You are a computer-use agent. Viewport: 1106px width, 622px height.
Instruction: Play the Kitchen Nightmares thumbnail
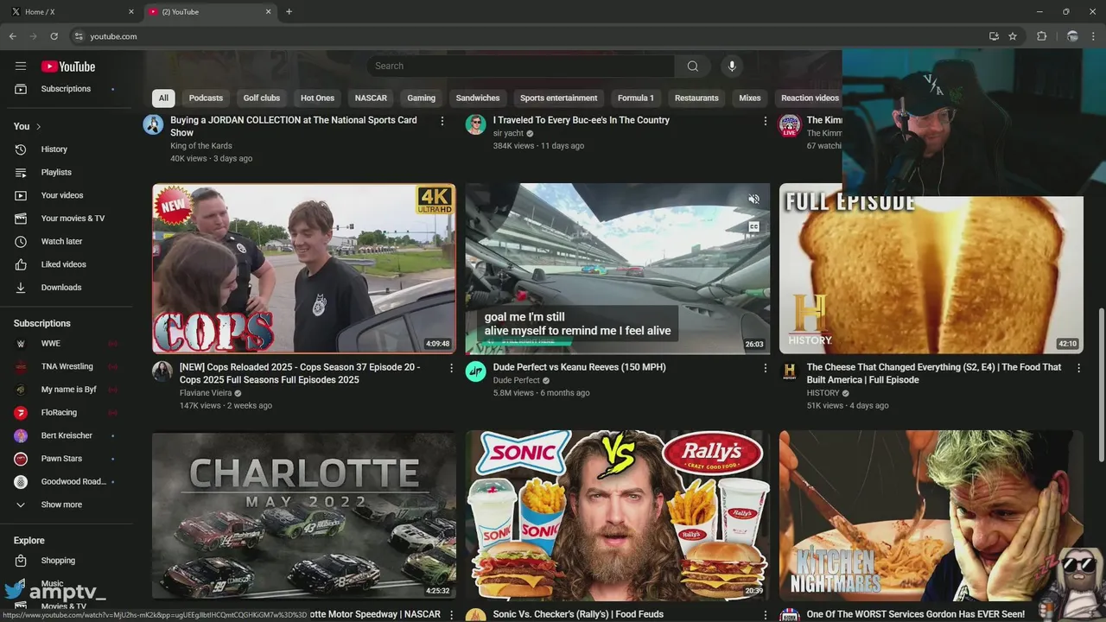click(x=931, y=515)
